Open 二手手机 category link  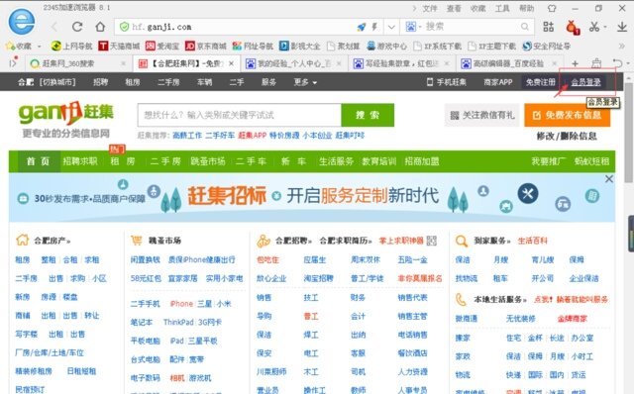(x=146, y=304)
